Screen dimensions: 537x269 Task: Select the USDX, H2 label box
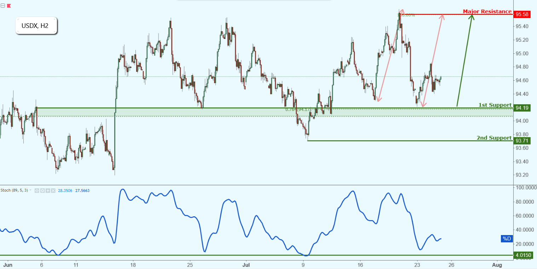click(x=36, y=26)
